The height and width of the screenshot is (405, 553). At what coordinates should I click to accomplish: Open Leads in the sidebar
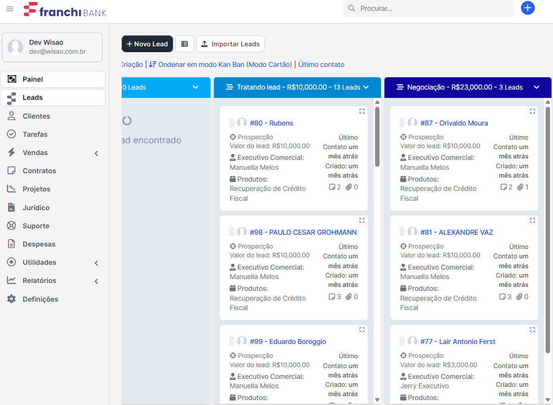53,97
